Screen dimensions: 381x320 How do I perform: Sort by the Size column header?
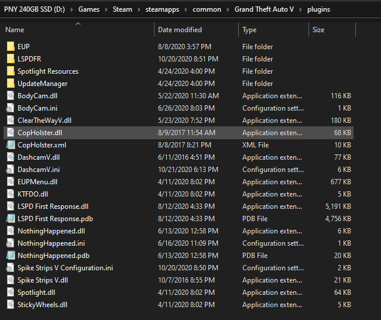(318, 30)
